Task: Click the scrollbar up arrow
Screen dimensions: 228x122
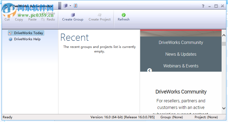Action: (224, 35)
